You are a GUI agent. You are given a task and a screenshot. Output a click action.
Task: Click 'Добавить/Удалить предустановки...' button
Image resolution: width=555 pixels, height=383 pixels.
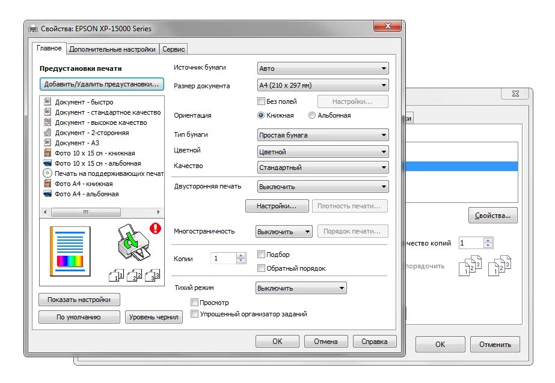(102, 84)
